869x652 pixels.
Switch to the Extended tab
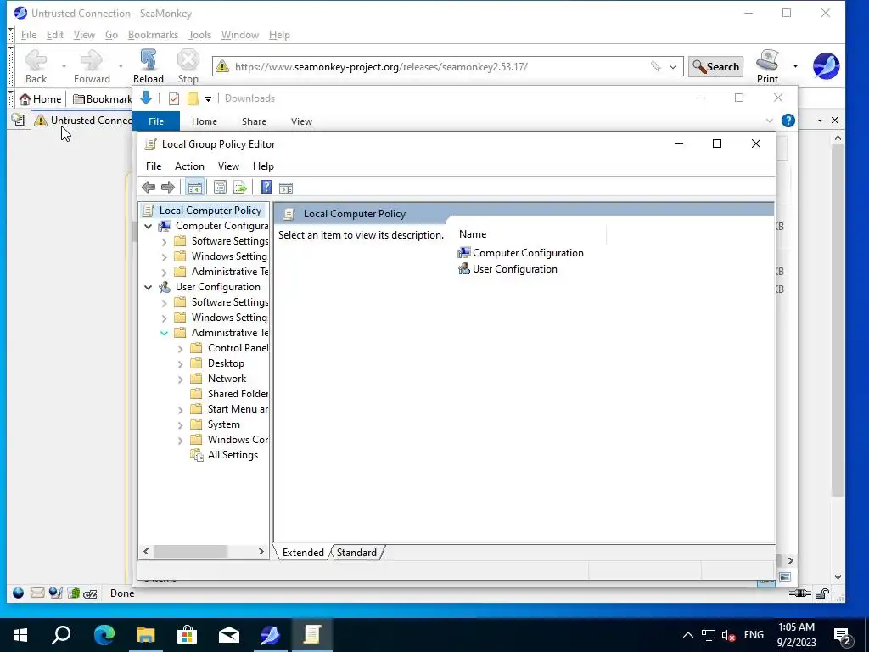pos(303,552)
